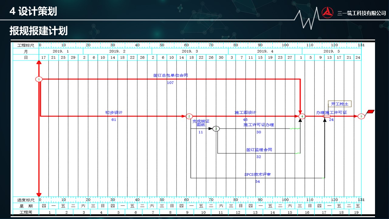
Task: Click duration value 61
Action: pos(114,120)
